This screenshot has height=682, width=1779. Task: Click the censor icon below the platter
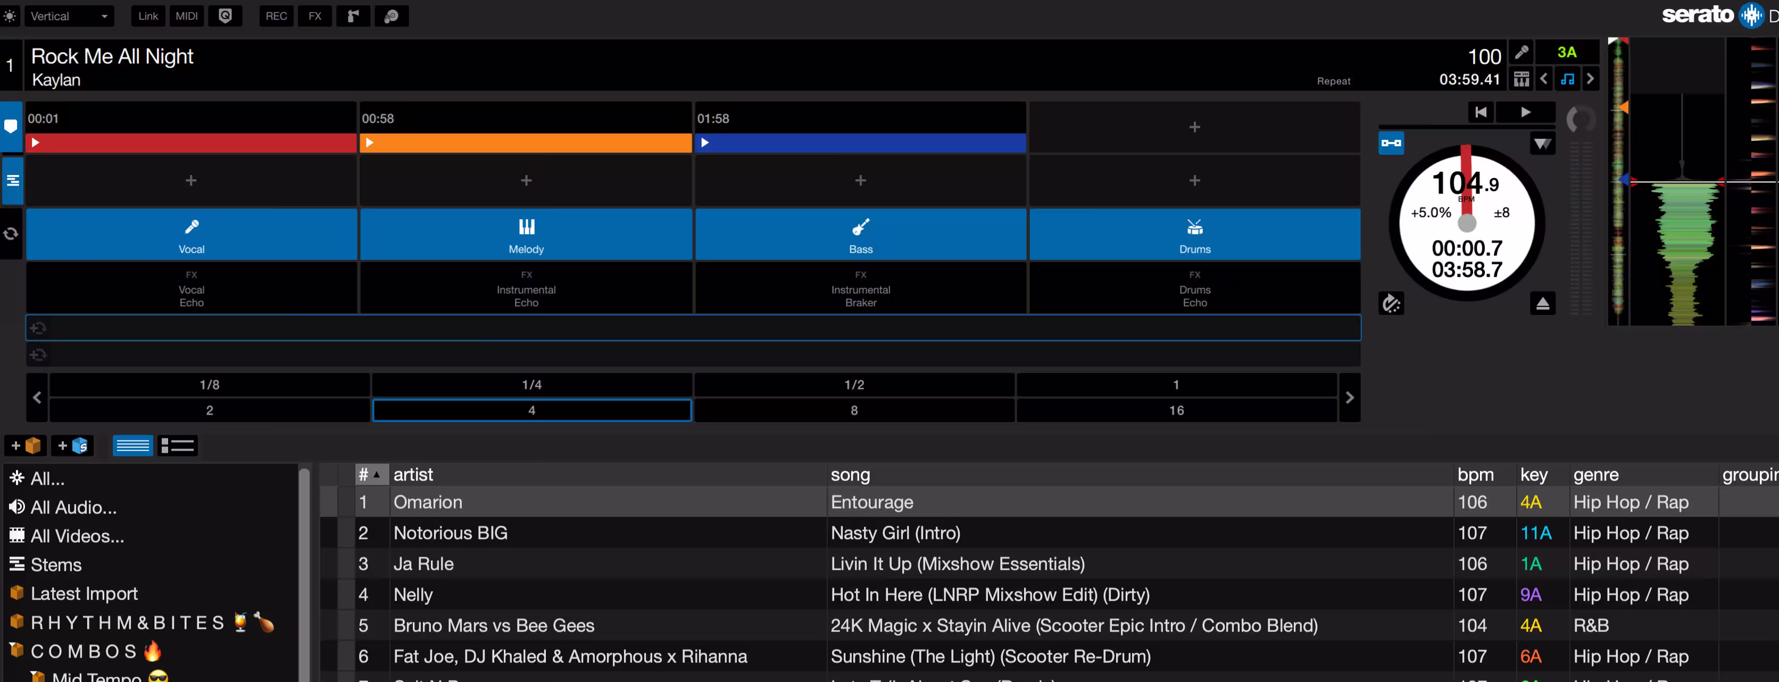tap(1391, 303)
